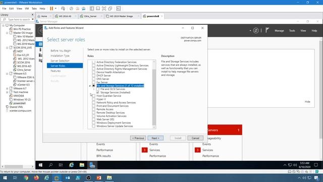The width and height of the screenshot is (323, 182).
Task: Collapse the My Computer tree node
Action: (4, 25)
